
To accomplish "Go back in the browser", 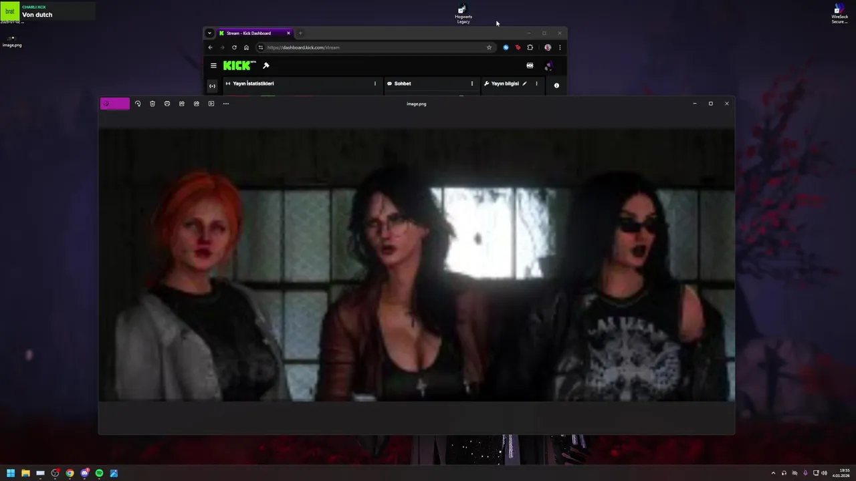I will click(x=210, y=47).
